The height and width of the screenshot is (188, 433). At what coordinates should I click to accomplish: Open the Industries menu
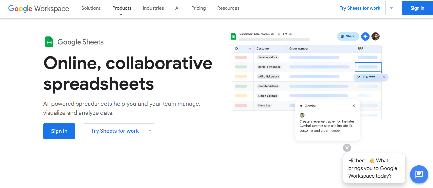pos(153,8)
